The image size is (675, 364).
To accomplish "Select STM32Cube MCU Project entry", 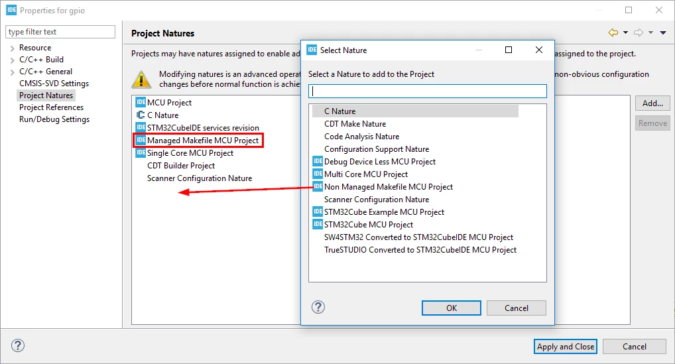I will (369, 224).
